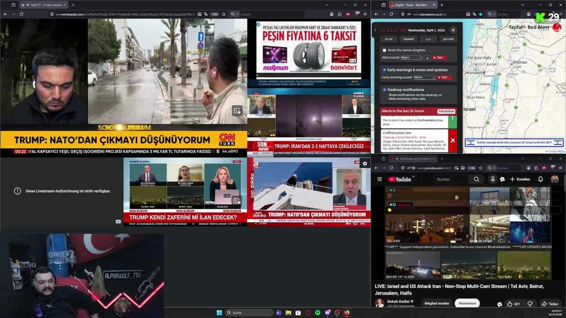Open the tab list in the Multi TV window
This screenshot has width=566, height=318.
click(327, 5)
